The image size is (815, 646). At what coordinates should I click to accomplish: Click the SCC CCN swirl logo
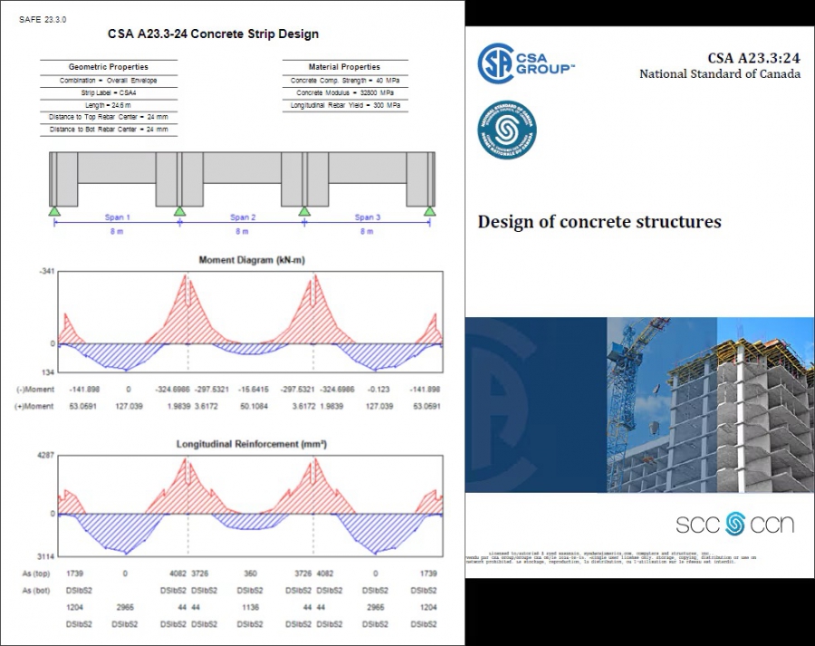click(735, 524)
